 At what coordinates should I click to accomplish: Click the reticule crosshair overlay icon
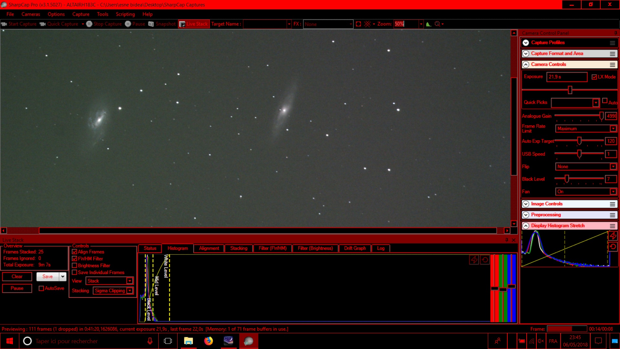tap(367, 24)
